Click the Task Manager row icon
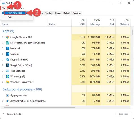The image size is (134, 119). pos(8,71)
